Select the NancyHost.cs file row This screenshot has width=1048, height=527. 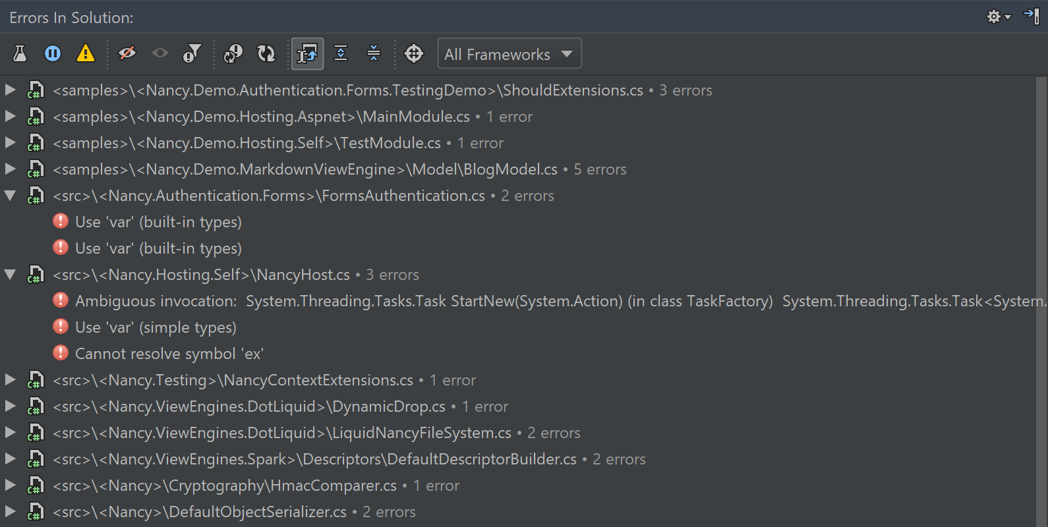tap(517, 275)
